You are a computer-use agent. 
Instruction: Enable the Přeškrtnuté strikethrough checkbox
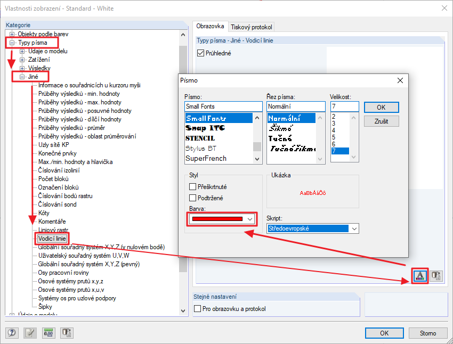193,187
